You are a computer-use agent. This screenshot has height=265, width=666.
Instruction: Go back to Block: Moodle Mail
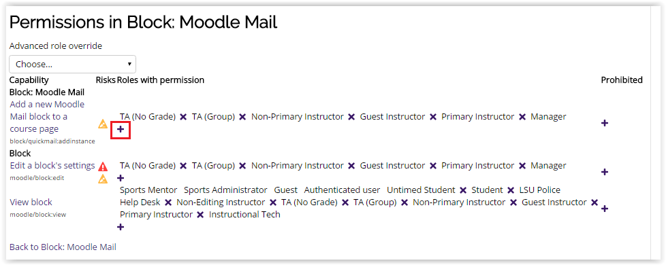pyautogui.click(x=63, y=247)
